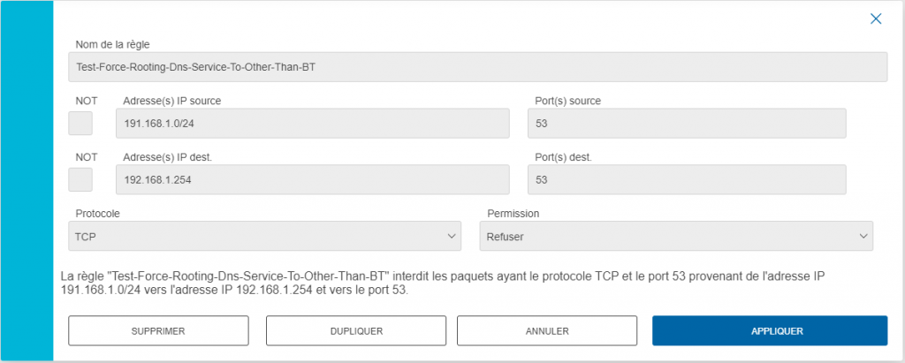Image resolution: width=905 pixels, height=363 pixels.
Task: Click the Nom de la règle label
Action: (113, 44)
